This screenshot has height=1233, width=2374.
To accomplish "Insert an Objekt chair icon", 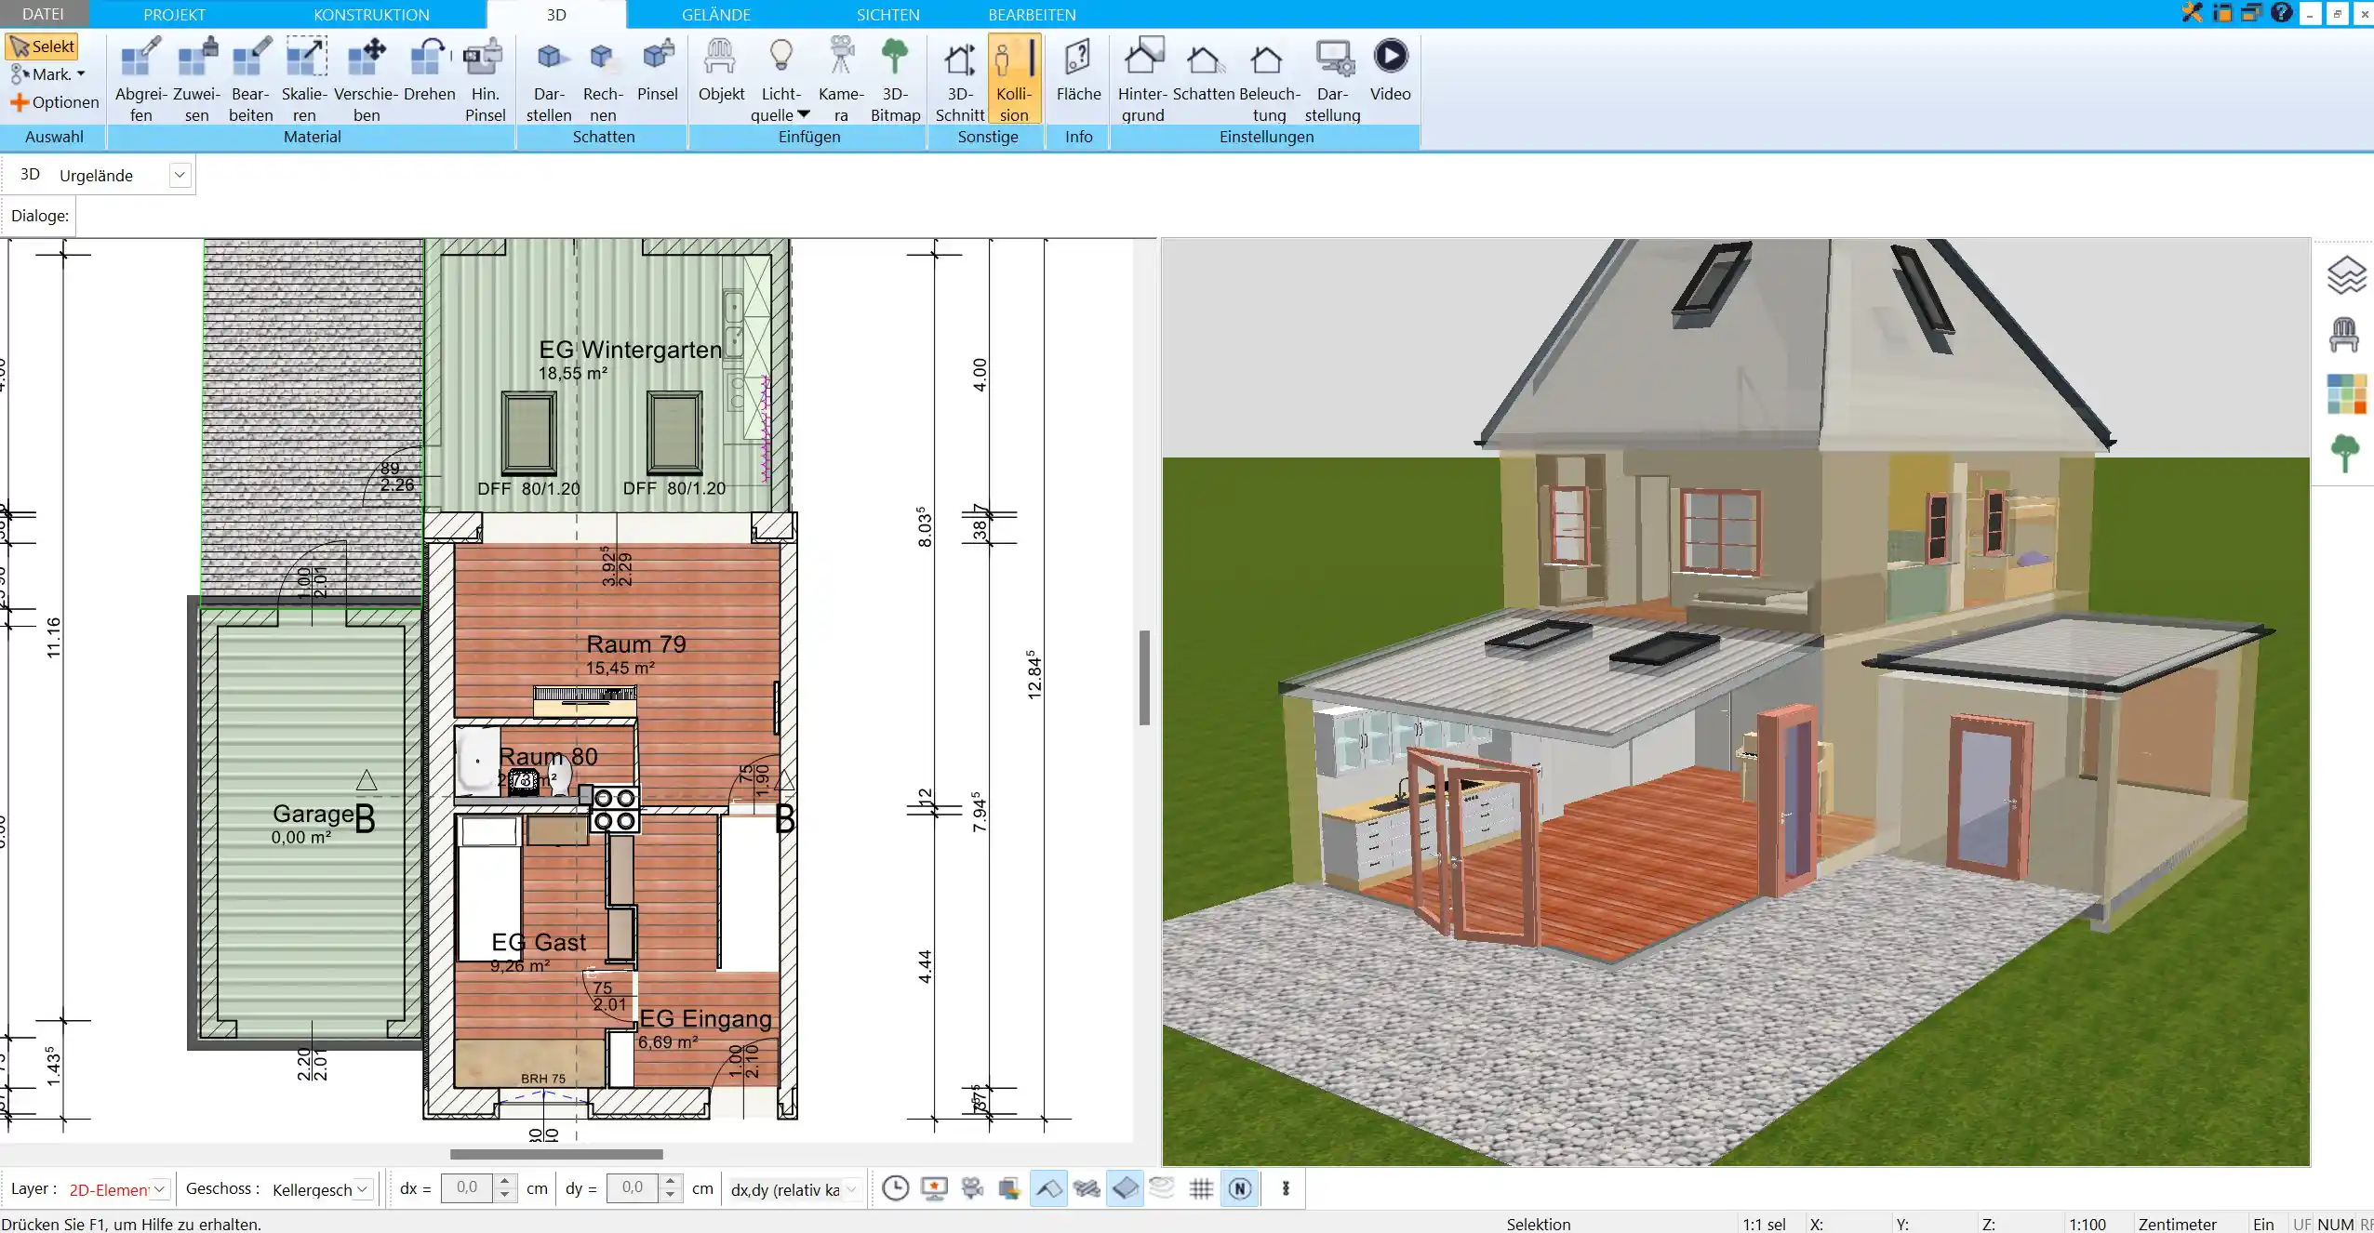I will click(x=721, y=71).
